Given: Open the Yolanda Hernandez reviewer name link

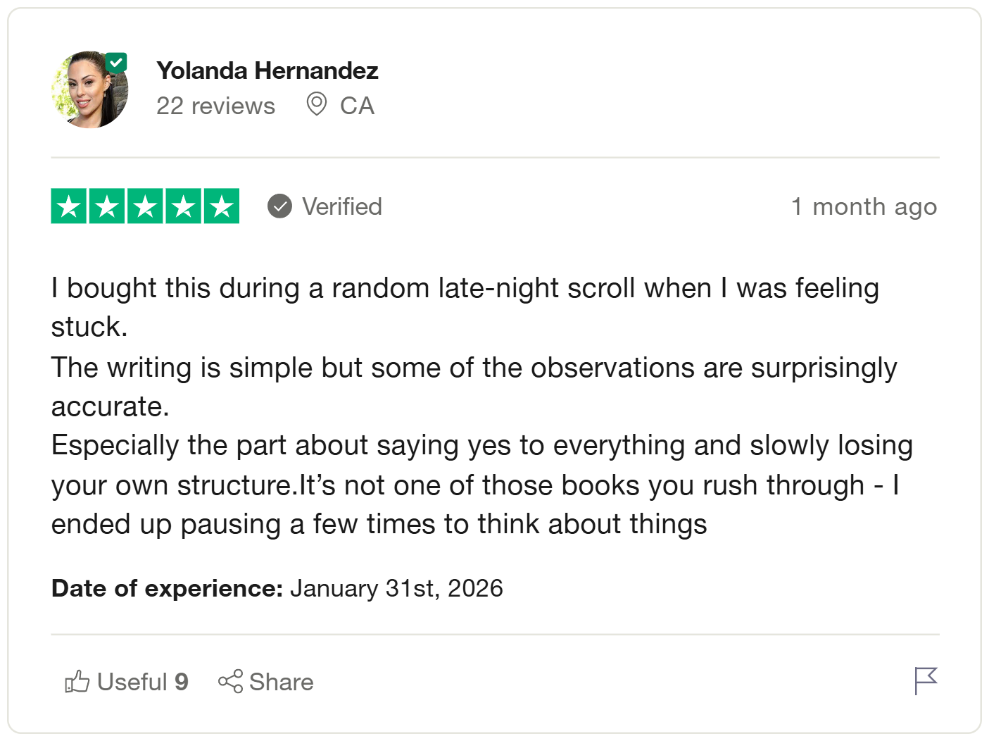Looking at the screenshot, I should [267, 70].
